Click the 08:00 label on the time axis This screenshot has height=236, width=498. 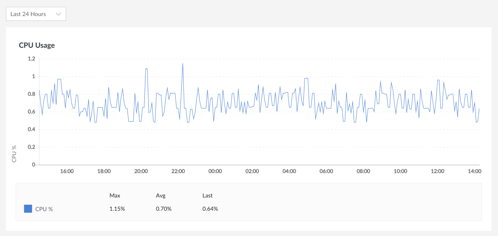coord(363,171)
